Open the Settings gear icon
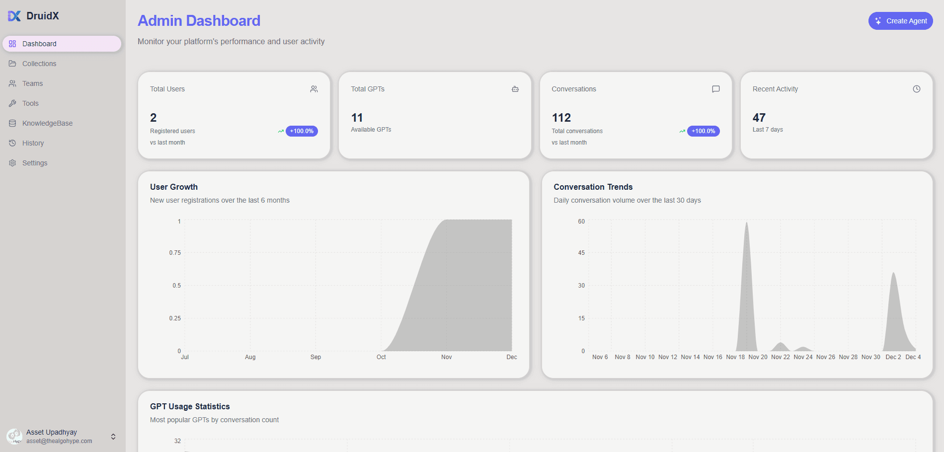 [12, 163]
